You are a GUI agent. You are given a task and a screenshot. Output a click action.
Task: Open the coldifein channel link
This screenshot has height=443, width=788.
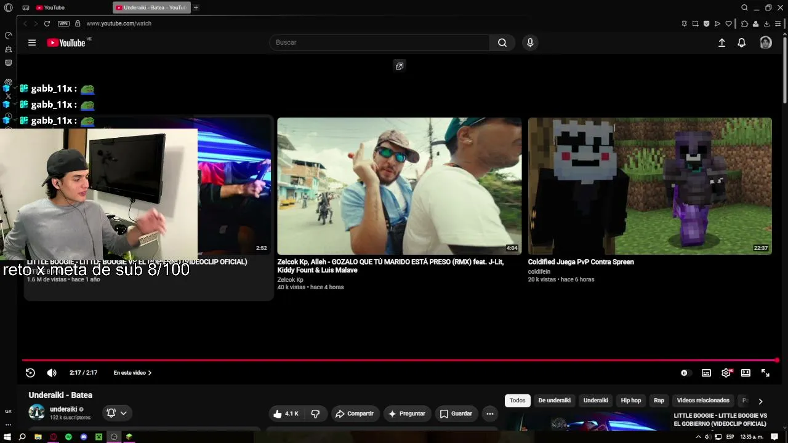[539, 271]
